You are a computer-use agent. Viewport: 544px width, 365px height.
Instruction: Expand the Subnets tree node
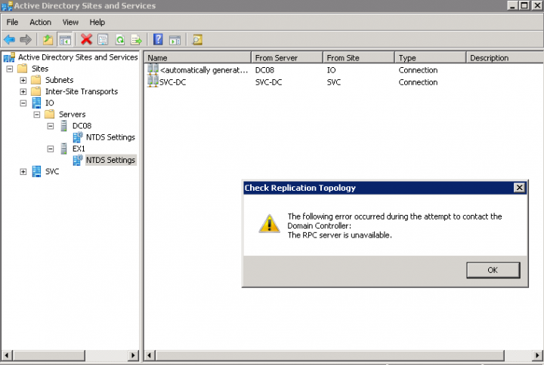pyautogui.click(x=23, y=80)
